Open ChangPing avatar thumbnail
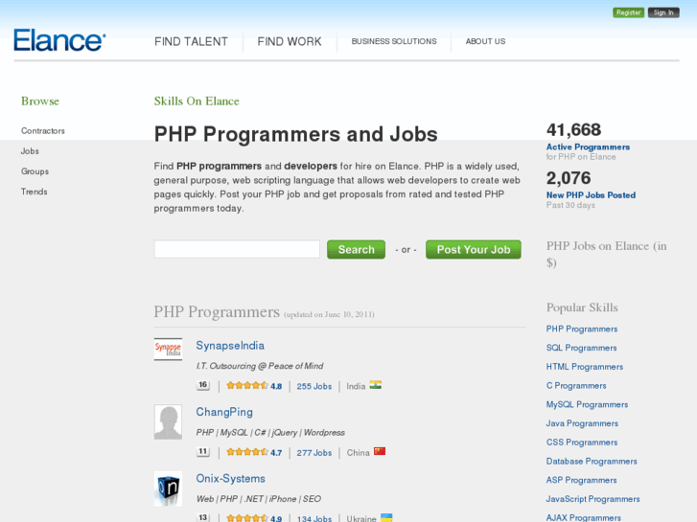Screen dimensions: 697x522 [x=168, y=421]
